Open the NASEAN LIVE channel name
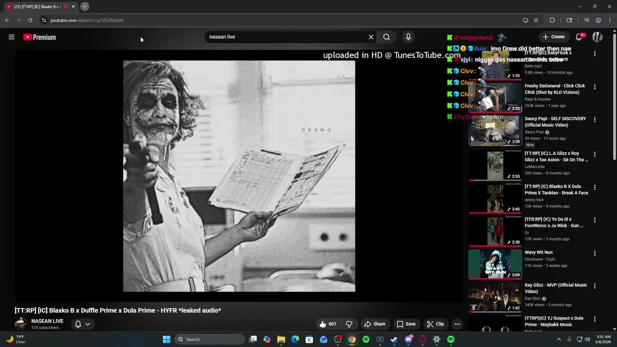The height and width of the screenshot is (347, 617). pyautogui.click(x=47, y=321)
